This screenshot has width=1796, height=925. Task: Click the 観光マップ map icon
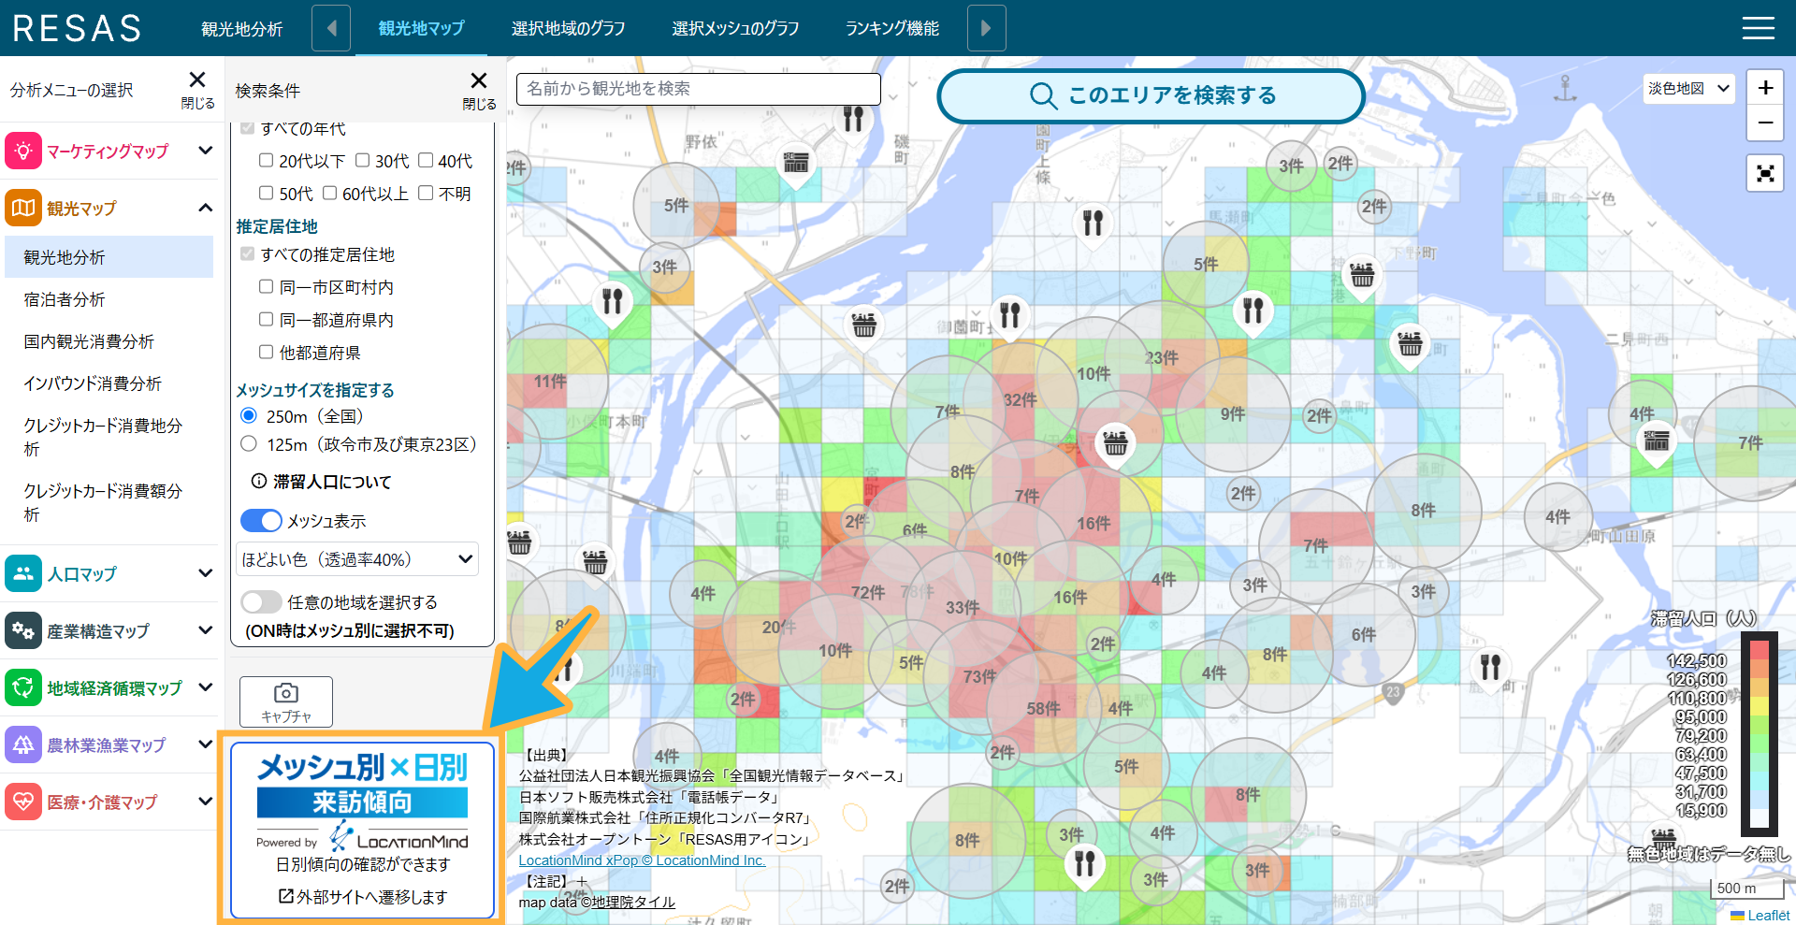click(23, 208)
